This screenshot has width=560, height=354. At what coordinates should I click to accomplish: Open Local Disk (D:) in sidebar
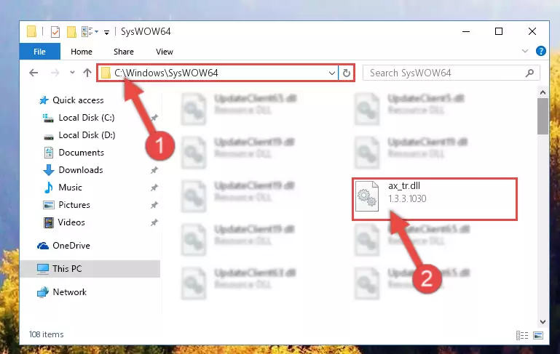tap(79, 135)
